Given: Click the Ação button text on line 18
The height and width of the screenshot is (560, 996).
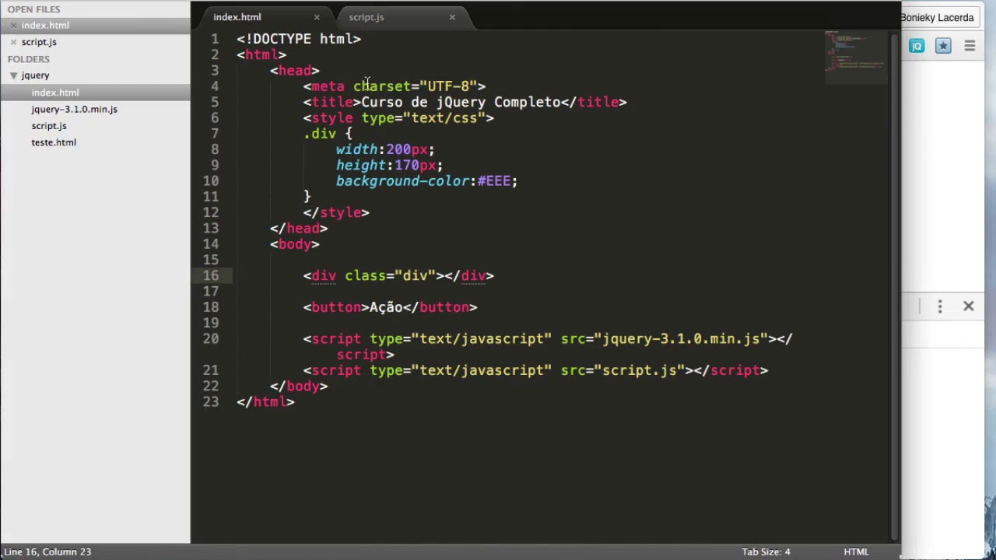Looking at the screenshot, I should (386, 307).
